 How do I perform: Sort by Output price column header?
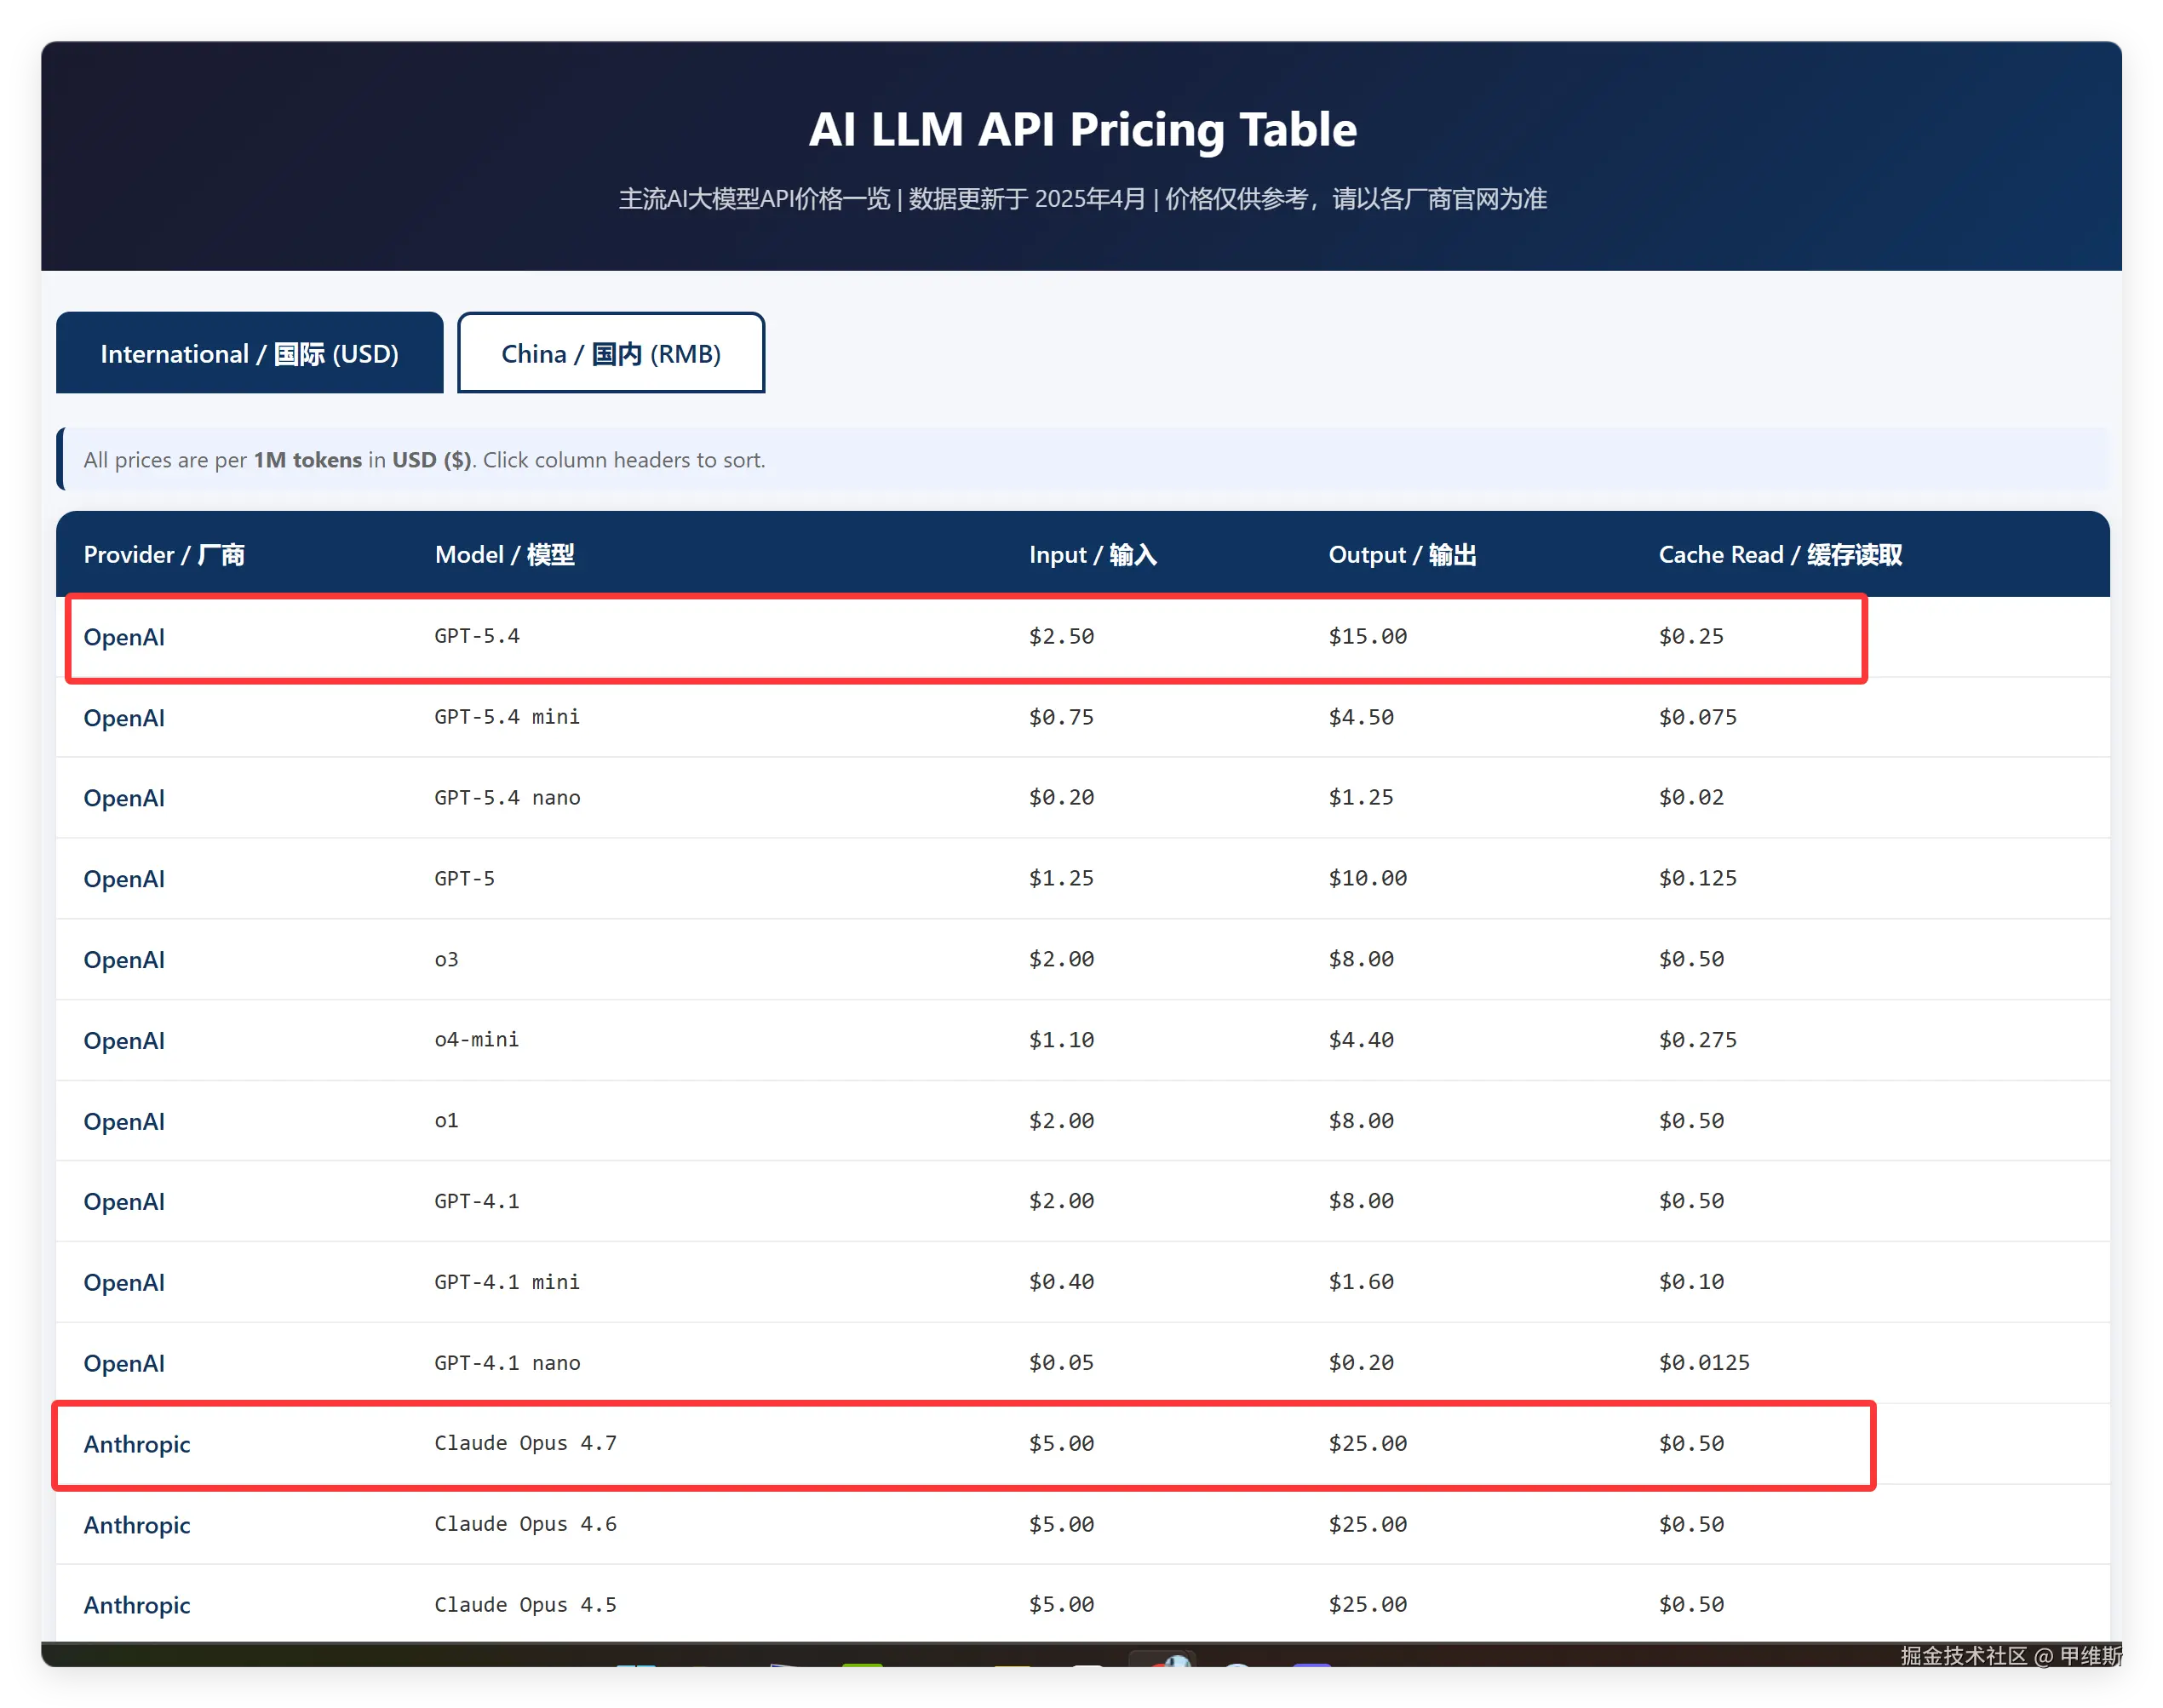[x=1401, y=555]
